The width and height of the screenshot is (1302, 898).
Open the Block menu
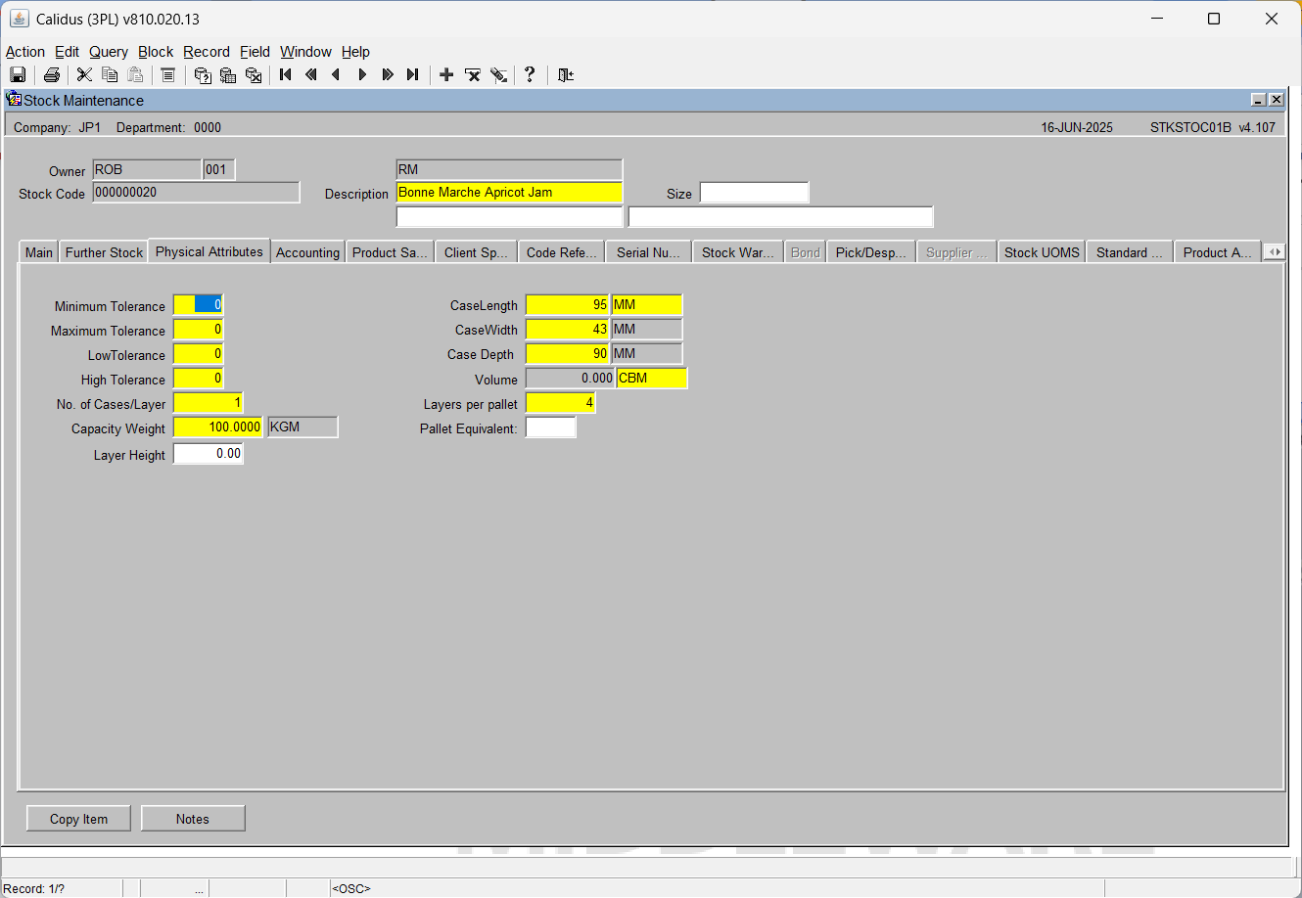point(156,52)
